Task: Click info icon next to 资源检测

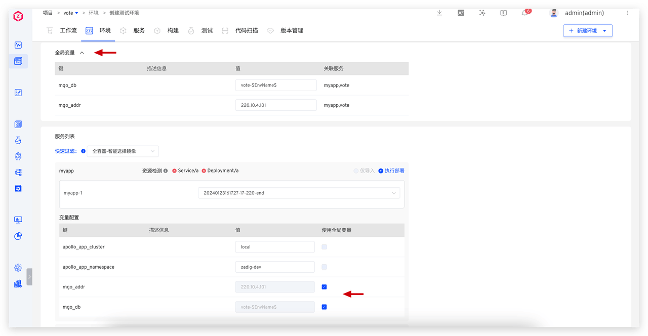Action: [x=166, y=171]
